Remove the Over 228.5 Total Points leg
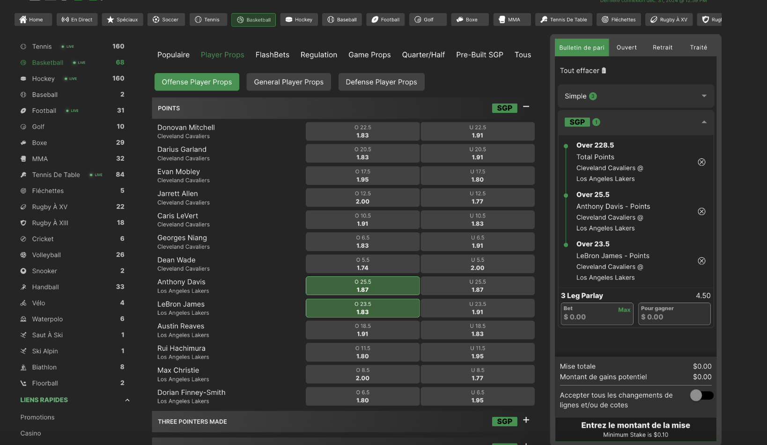 [701, 162]
